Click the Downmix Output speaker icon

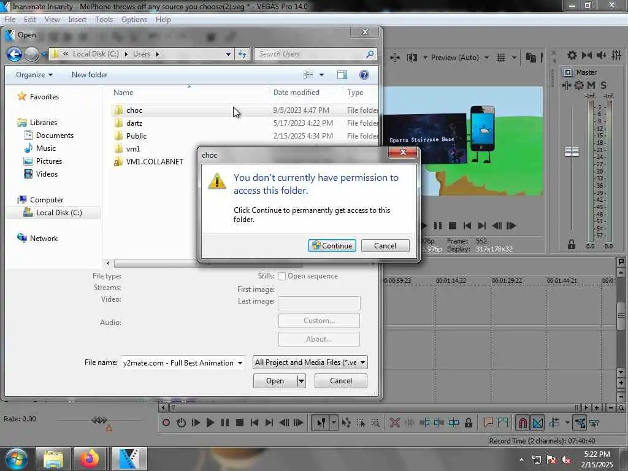coord(587,55)
